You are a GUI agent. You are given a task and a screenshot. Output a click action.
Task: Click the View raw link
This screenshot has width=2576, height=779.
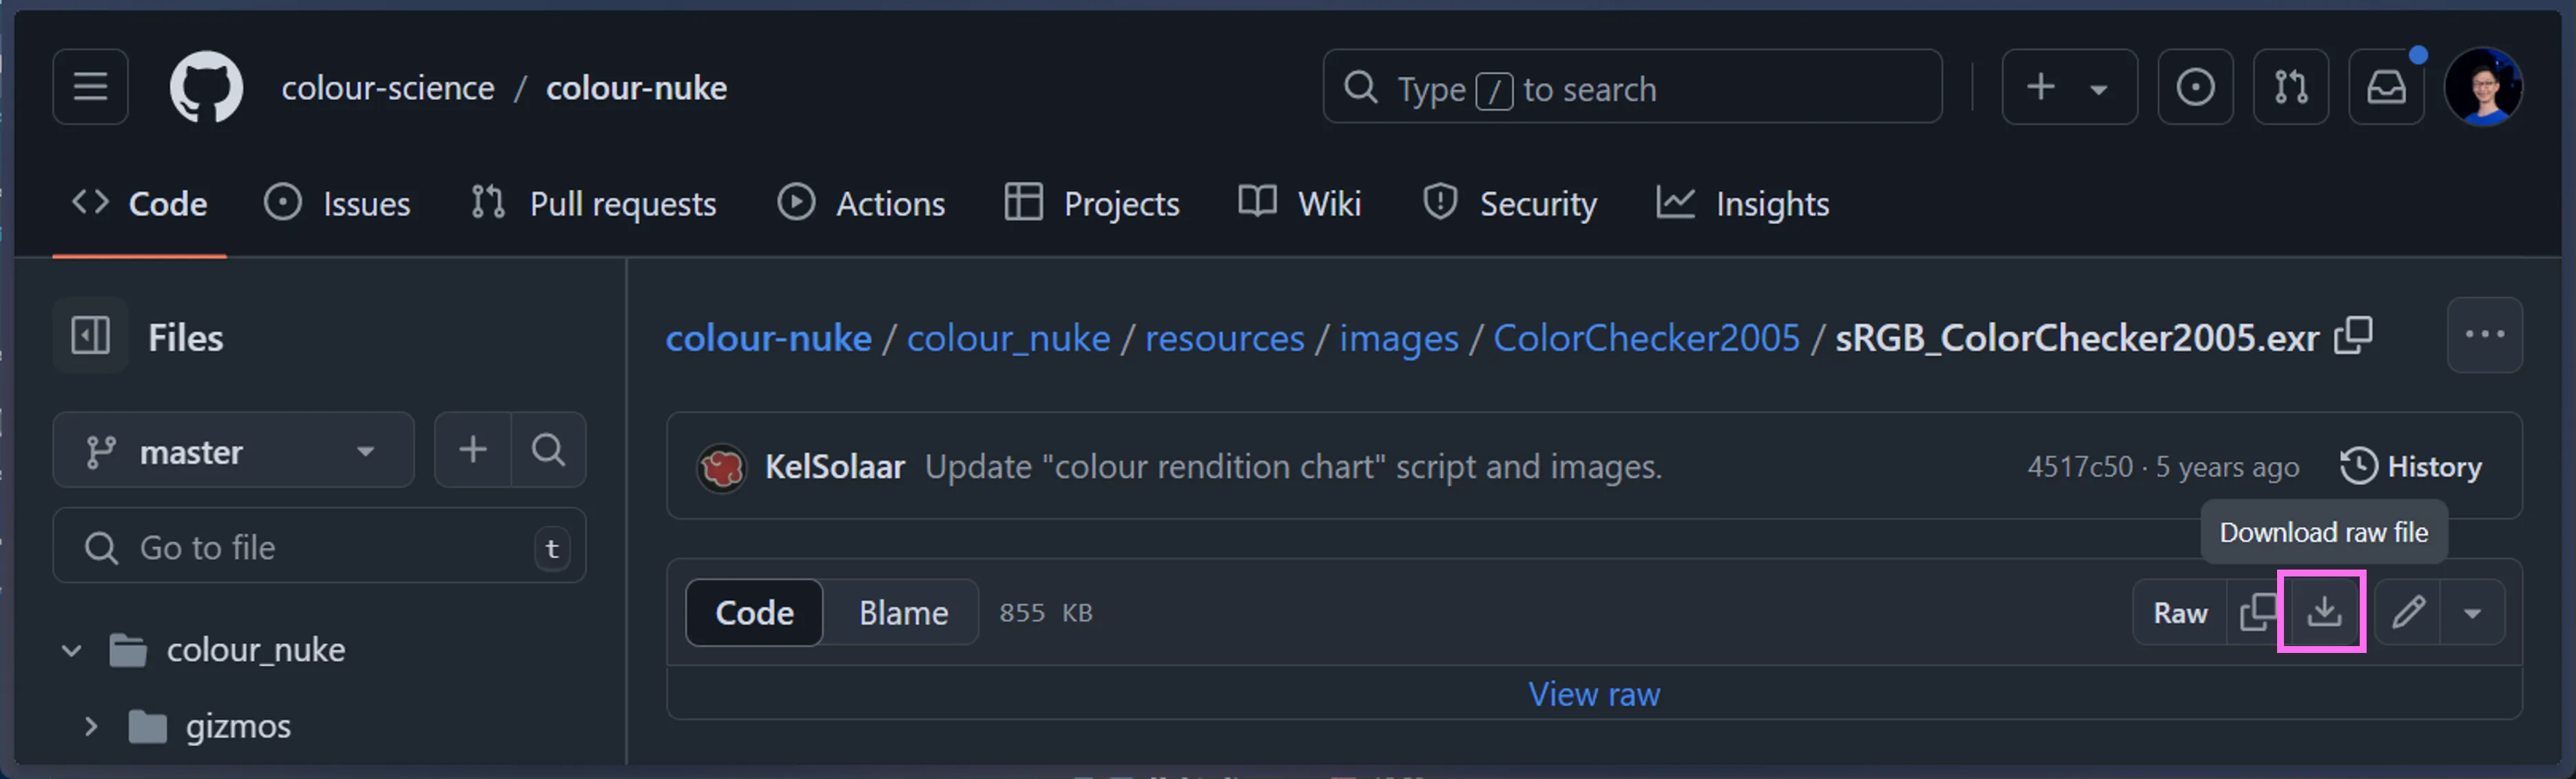pos(1593,693)
